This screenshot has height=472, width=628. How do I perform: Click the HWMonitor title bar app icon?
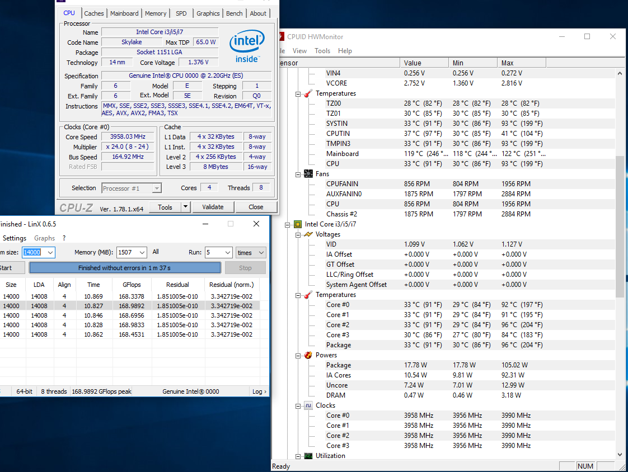[x=282, y=36]
